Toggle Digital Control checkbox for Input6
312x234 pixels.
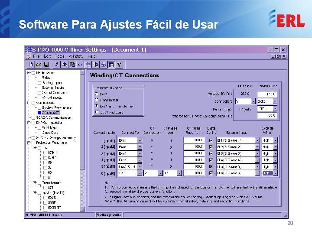coord(211,173)
